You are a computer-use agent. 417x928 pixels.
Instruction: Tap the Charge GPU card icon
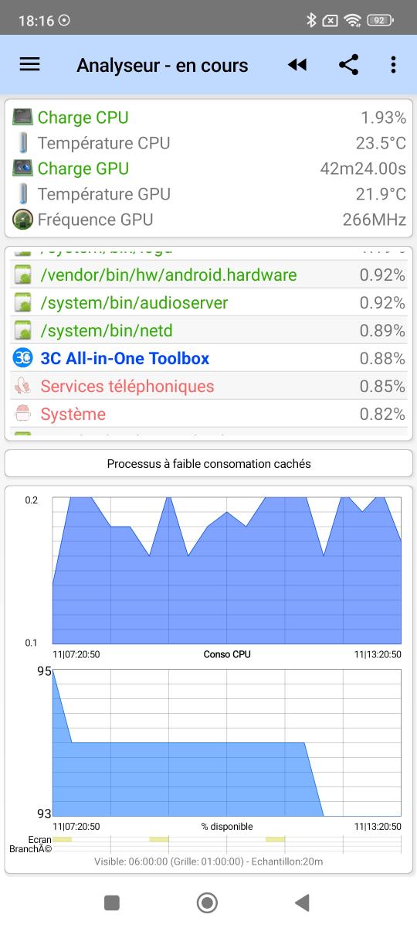[x=23, y=169]
